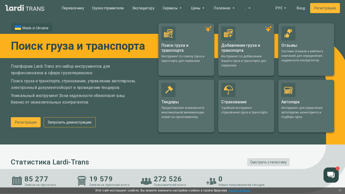The image size is (345, 194).
Task: Go to the Грузоотправителю menu item
Action: (x=108, y=8)
